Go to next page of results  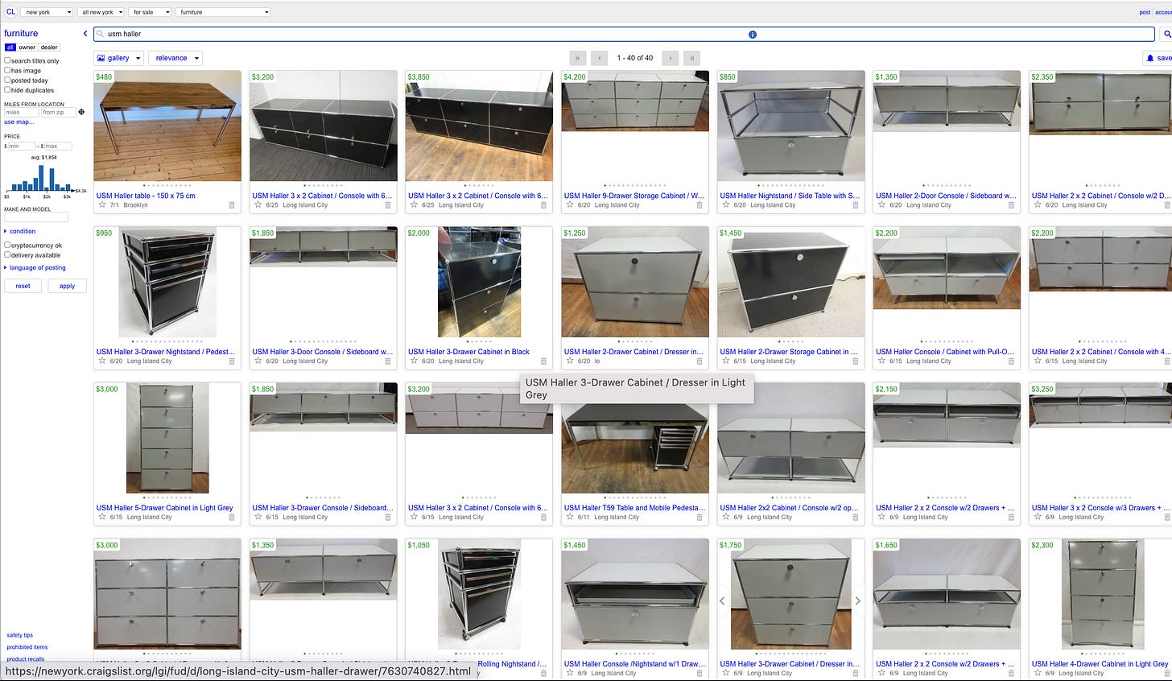coord(670,58)
